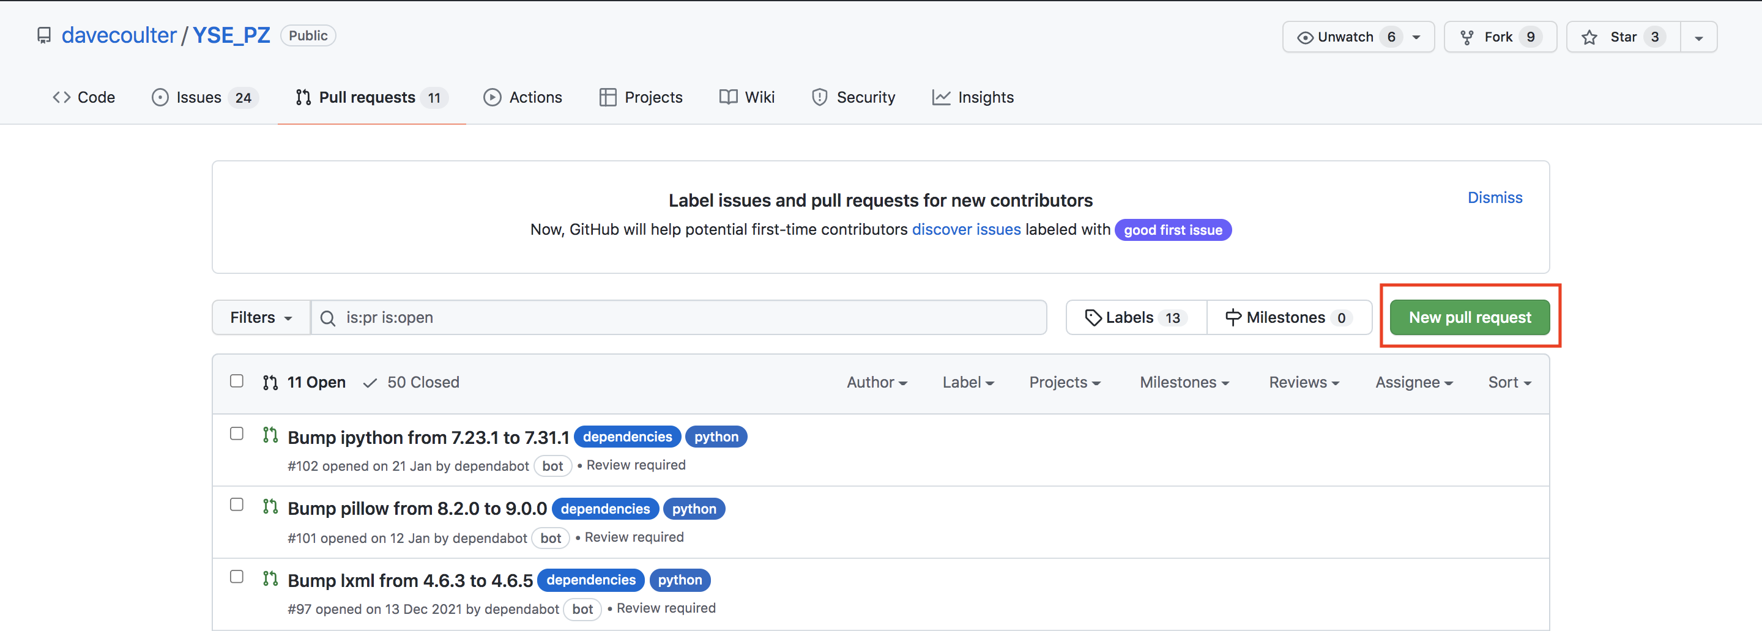1762x631 pixels.
Task: Expand the Author filter dropdown
Action: (x=877, y=382)
